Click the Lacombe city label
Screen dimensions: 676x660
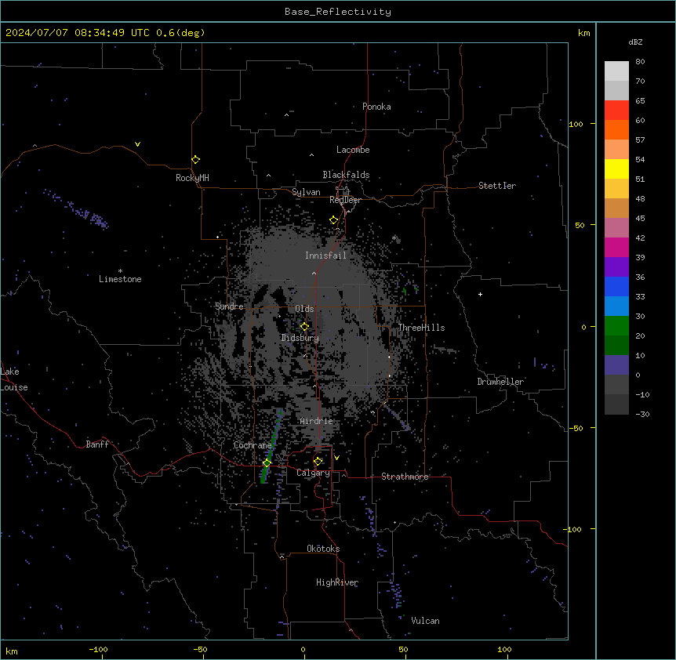(353, 150)
